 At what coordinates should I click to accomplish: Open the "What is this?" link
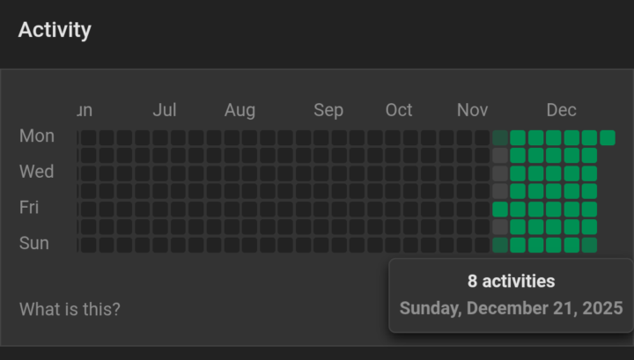pos(70,310)
